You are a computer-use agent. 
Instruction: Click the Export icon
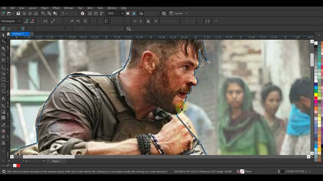pos(96,13)
